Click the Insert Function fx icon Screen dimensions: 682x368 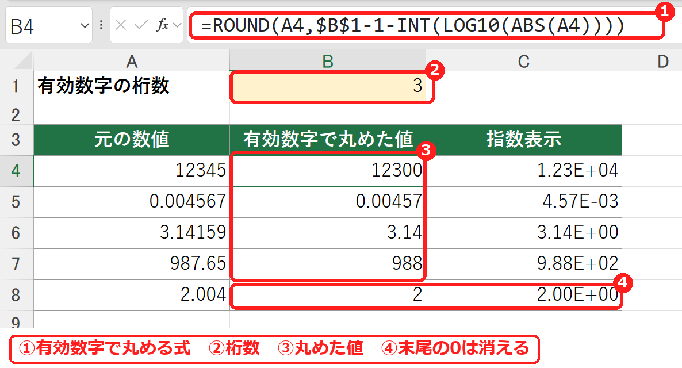pyautogui.click(x=162, y=25)
